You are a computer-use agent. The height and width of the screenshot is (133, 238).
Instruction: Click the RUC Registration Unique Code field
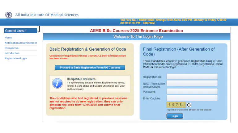click(x=192, y=84)
